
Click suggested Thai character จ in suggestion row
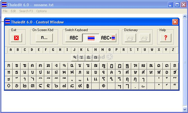point(75,58)
